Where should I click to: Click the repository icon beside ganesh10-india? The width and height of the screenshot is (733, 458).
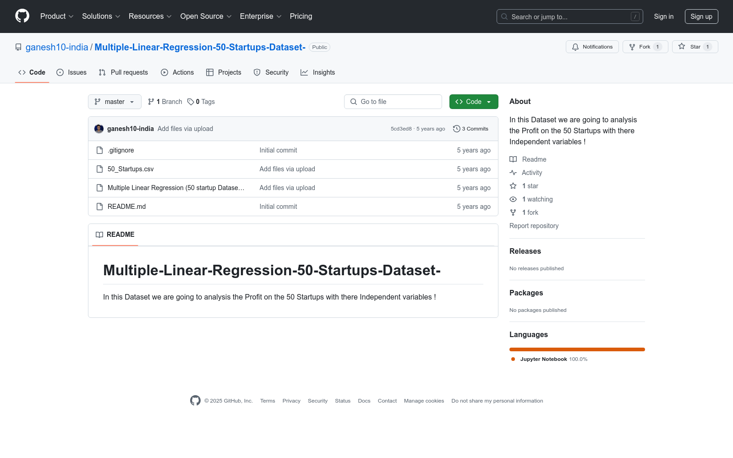(x=18, y=47)
